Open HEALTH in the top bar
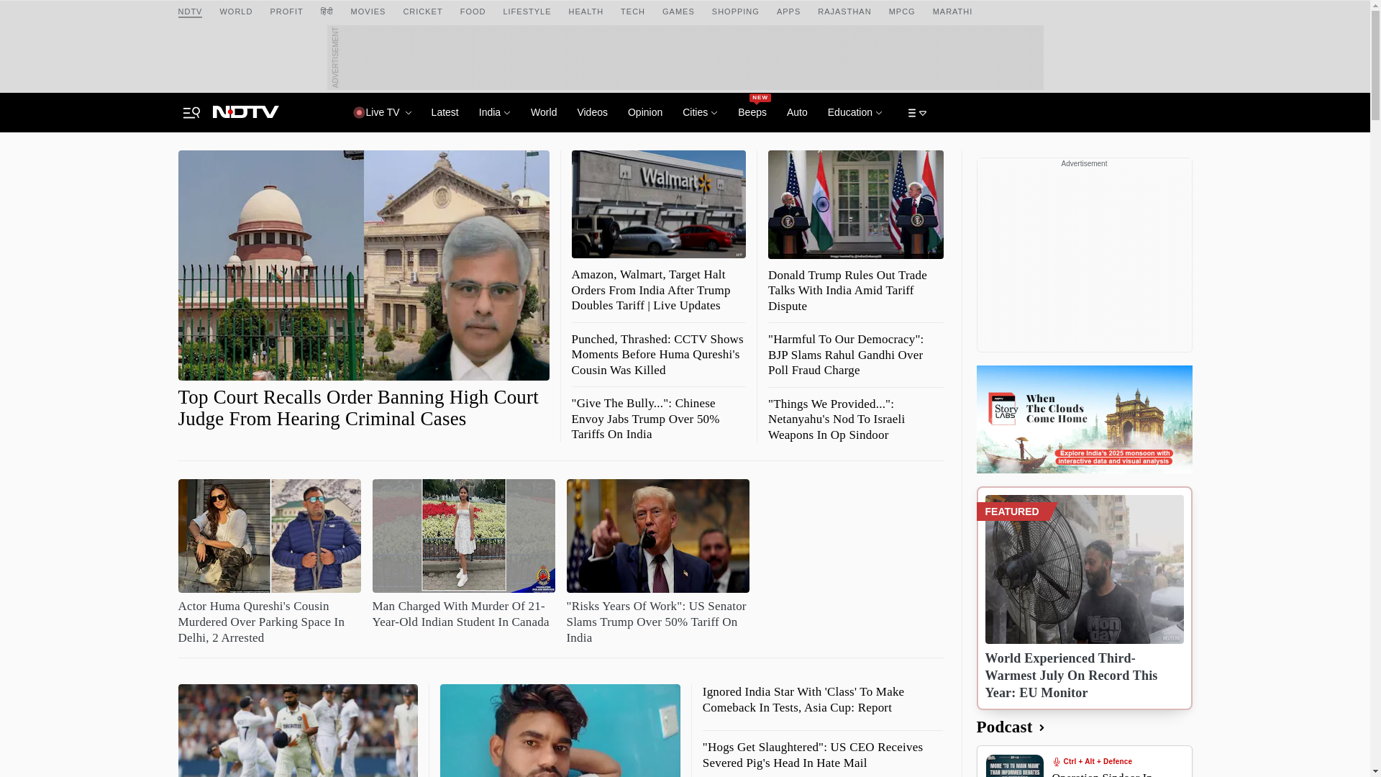This screenshot has height=777, width=1381. point(585,12)
